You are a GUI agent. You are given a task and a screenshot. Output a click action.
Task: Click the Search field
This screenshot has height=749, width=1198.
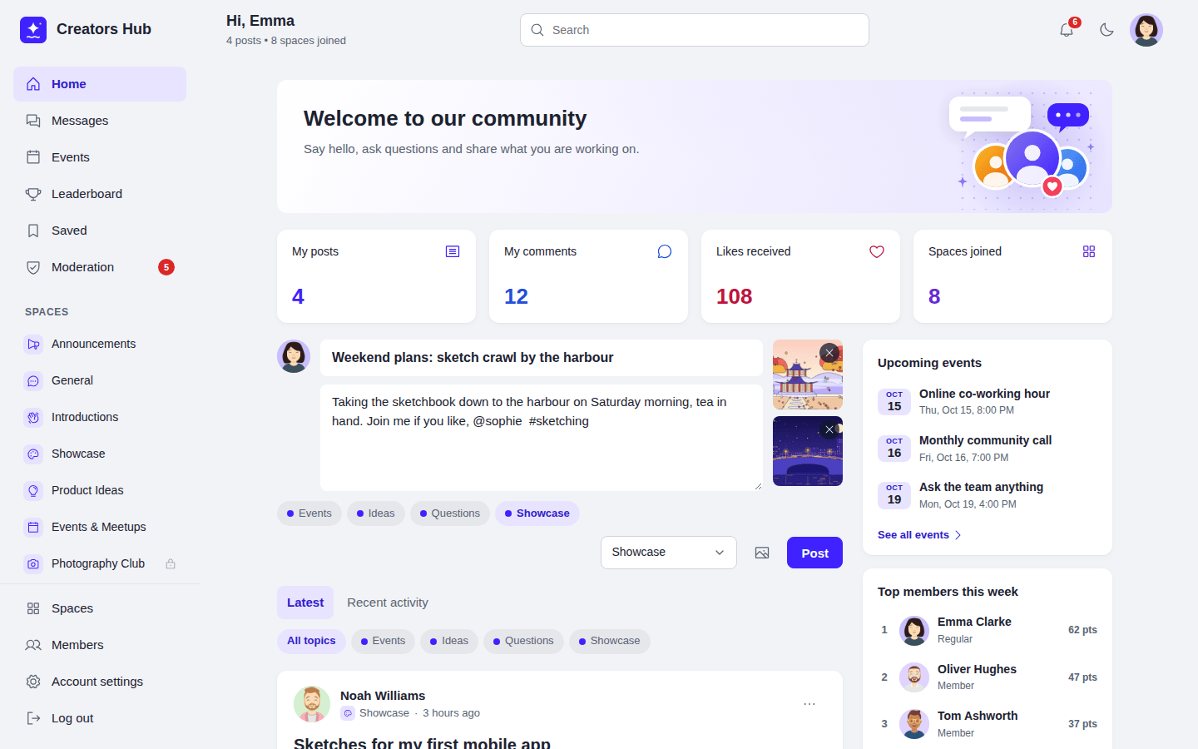point(695,30)
